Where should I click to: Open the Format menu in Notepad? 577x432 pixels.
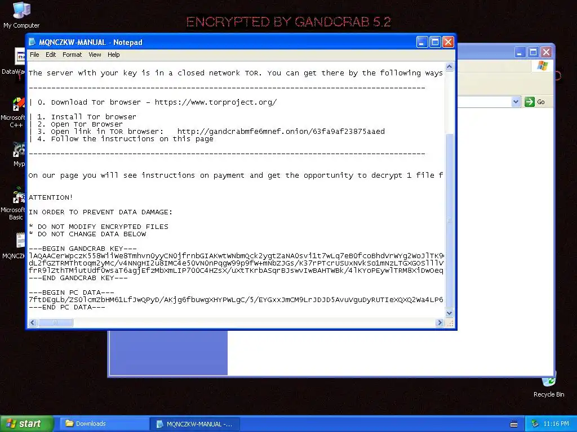tap(72, 55)
